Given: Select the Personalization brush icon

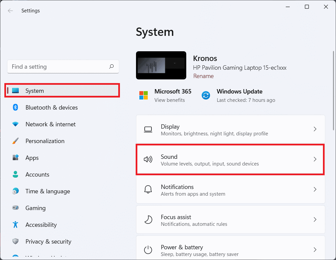Looking at the screenshot, I should [15, 141].
